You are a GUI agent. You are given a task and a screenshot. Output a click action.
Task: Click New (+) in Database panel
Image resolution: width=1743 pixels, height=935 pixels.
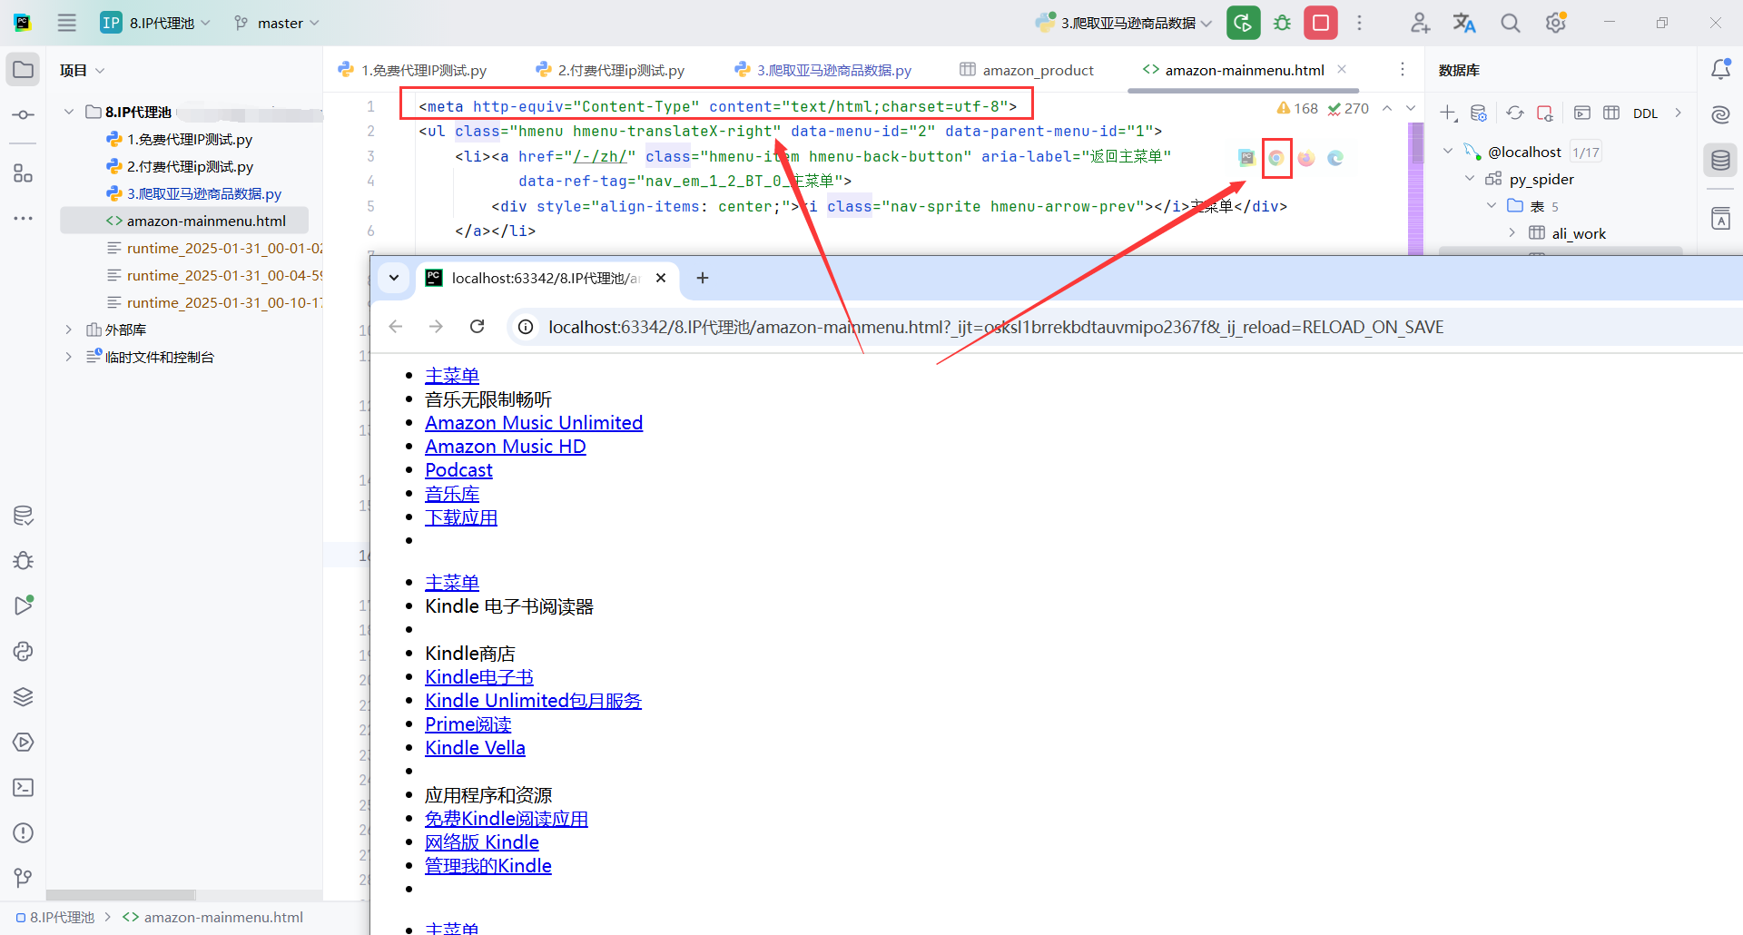click(1449, 113)
